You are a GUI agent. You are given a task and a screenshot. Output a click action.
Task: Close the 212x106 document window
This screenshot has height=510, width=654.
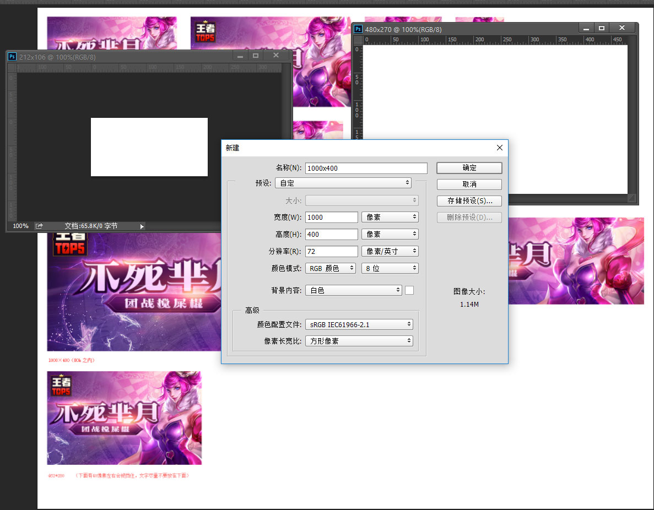coord(275,56)
